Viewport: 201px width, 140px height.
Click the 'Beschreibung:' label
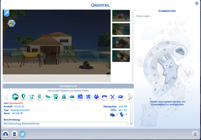12,120
